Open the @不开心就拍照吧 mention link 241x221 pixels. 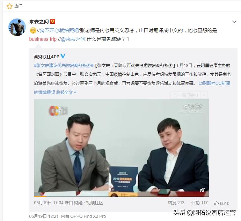click(59, 30)
